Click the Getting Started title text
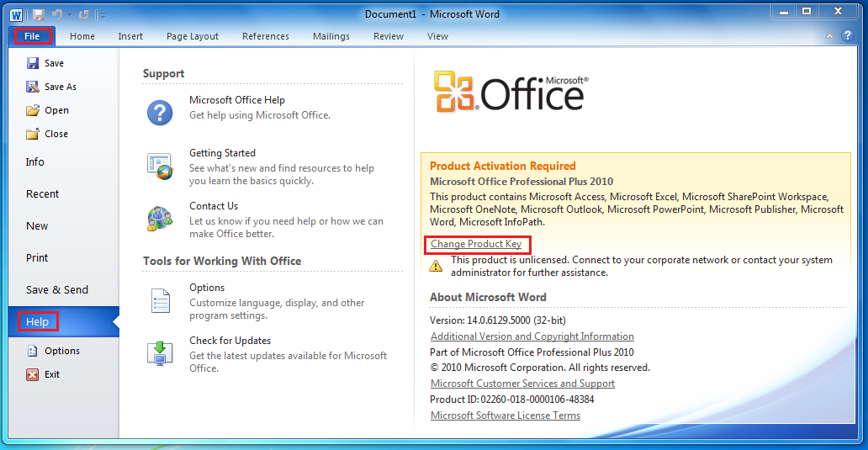Viewport: 868px width, 450px height. point(223,153)
